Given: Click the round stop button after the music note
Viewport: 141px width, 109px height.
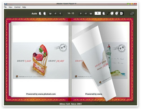Looking at the screenshot, I should (112, 13).
